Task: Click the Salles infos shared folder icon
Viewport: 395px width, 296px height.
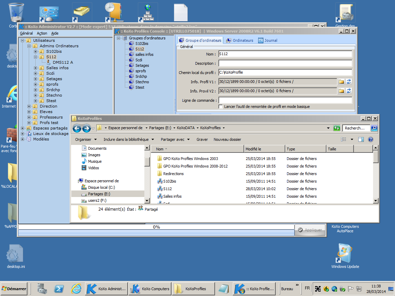Action: point(159,196)
